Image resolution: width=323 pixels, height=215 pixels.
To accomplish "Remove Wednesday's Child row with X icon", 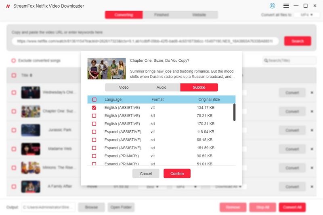I will 312,93.
